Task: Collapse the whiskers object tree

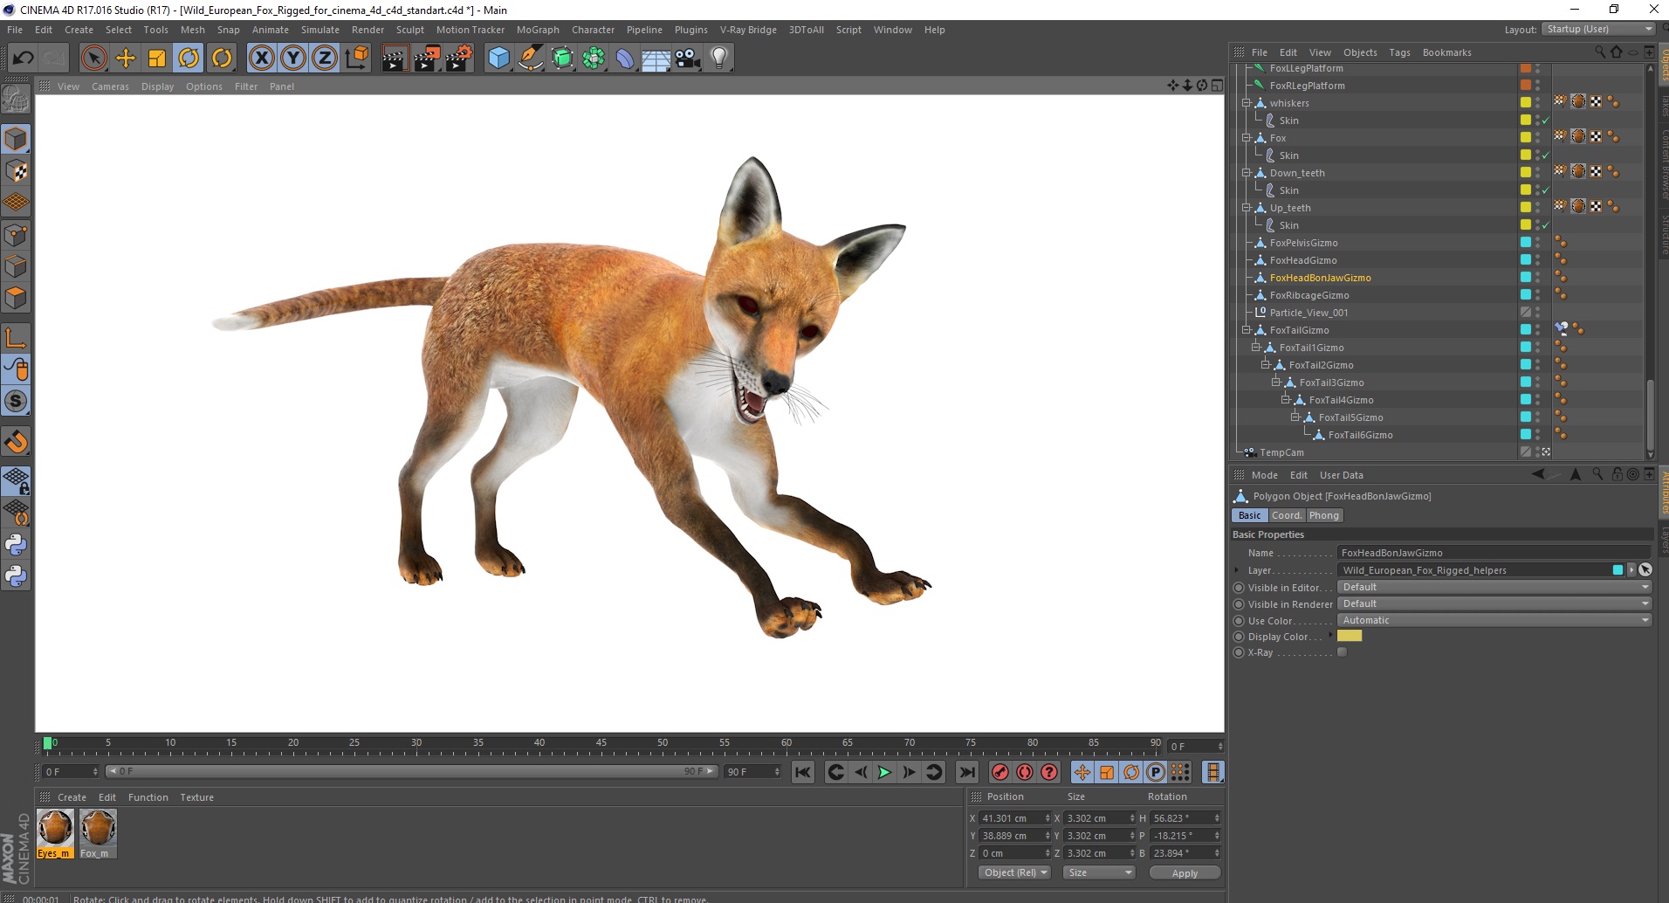Action: (1247, 103)
